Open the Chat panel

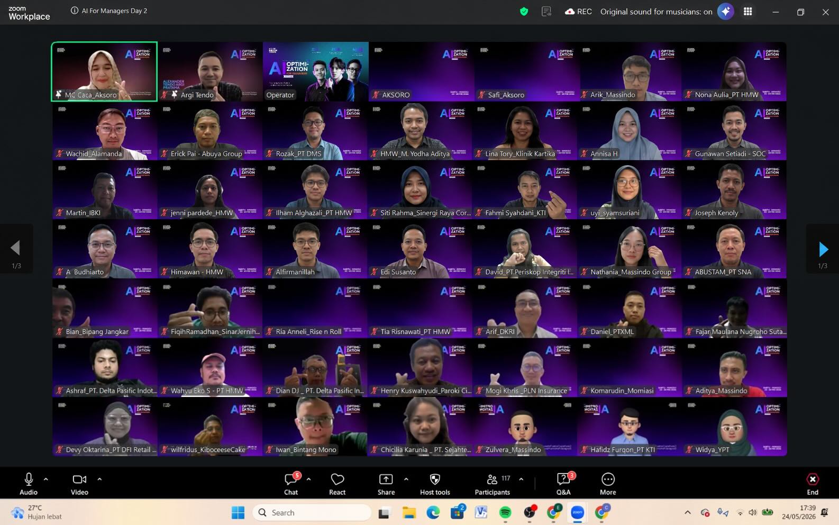(291, 483)
